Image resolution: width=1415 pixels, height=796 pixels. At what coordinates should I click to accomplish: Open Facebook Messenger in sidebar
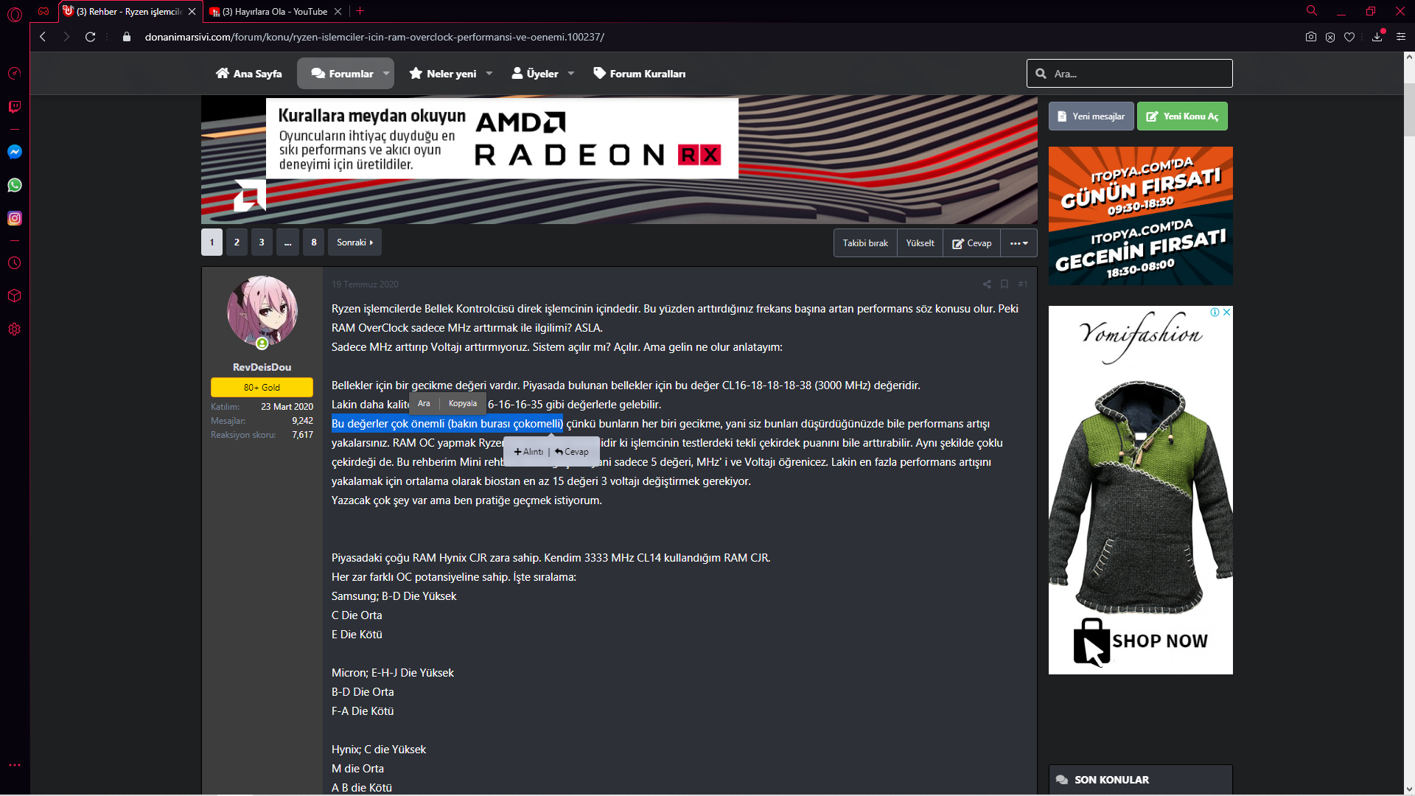coord(14,152)
